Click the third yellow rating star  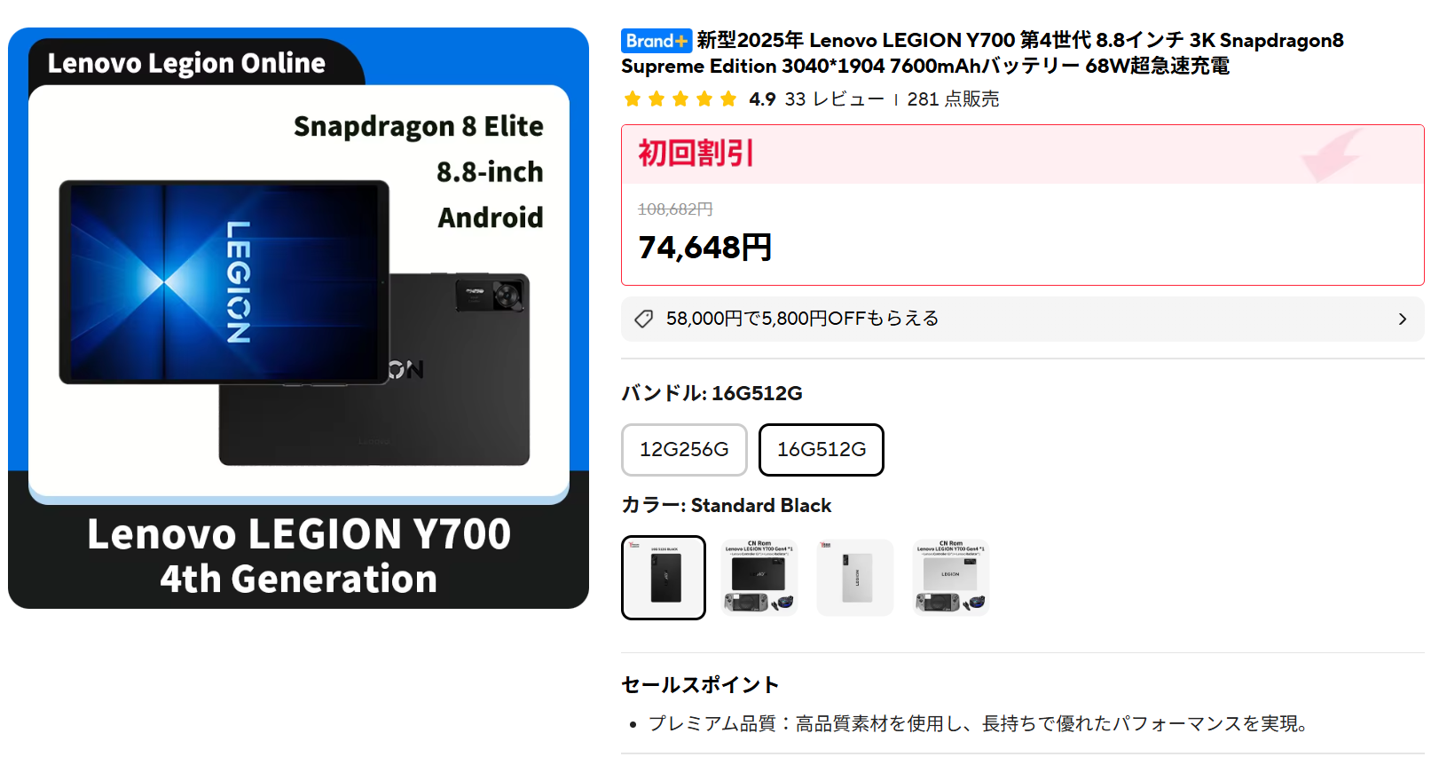coord(680,99)
